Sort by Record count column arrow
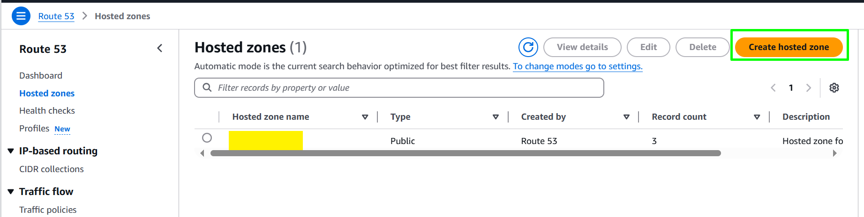The width and height of the screenshot is (864, 217). (x=757, y=117)
